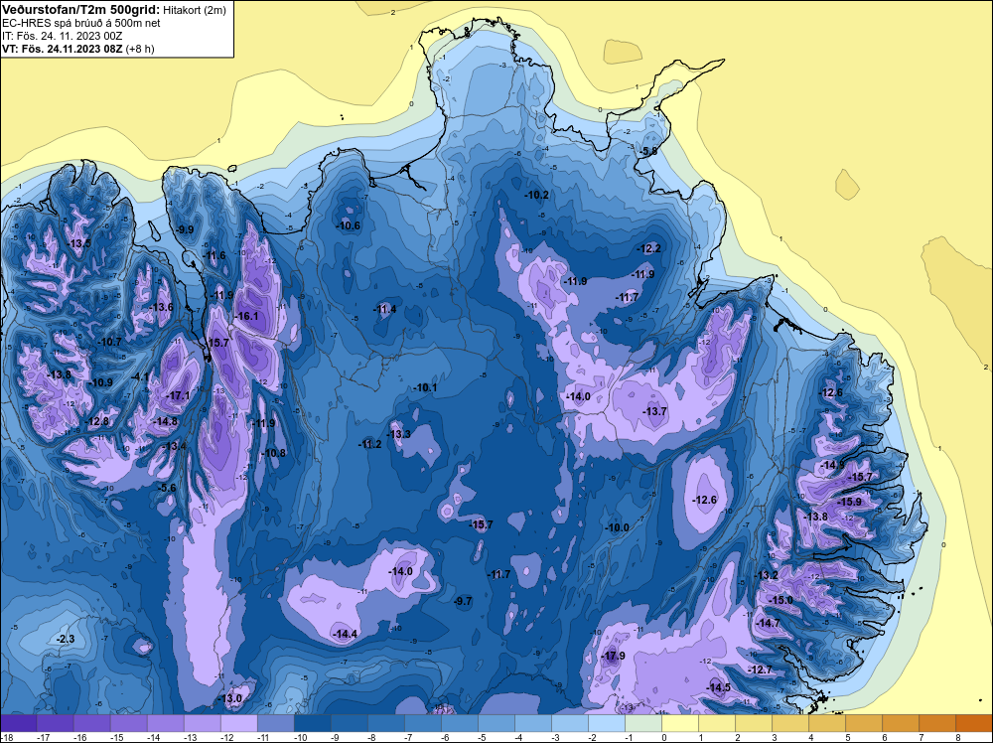Click the -15.9 temperature label
Viewport: 993px width, 743px height.
pos(850,502)
